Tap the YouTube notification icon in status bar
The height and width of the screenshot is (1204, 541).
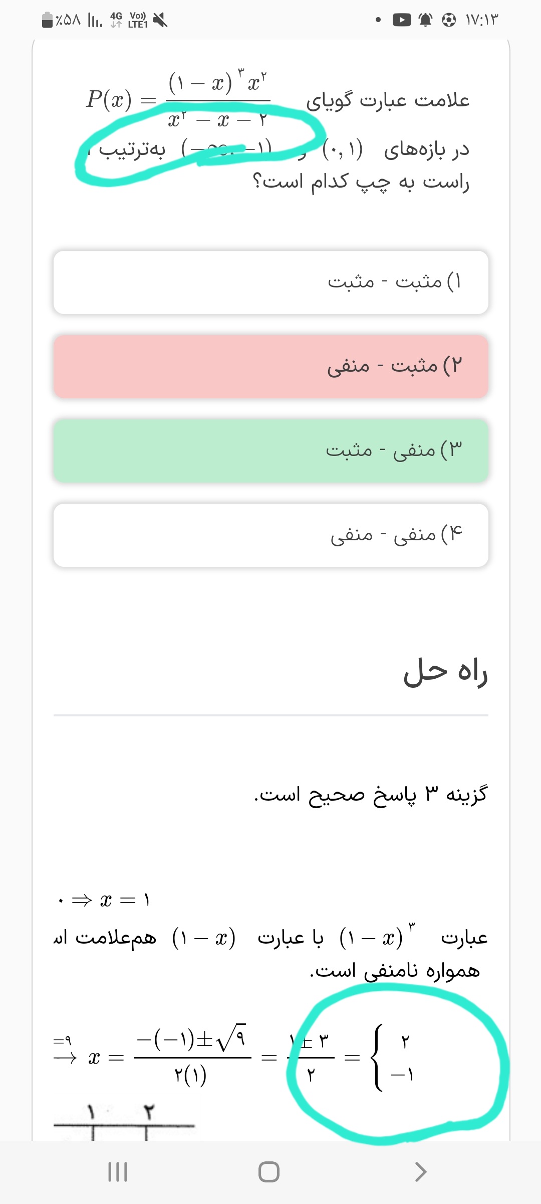(401, 20)
